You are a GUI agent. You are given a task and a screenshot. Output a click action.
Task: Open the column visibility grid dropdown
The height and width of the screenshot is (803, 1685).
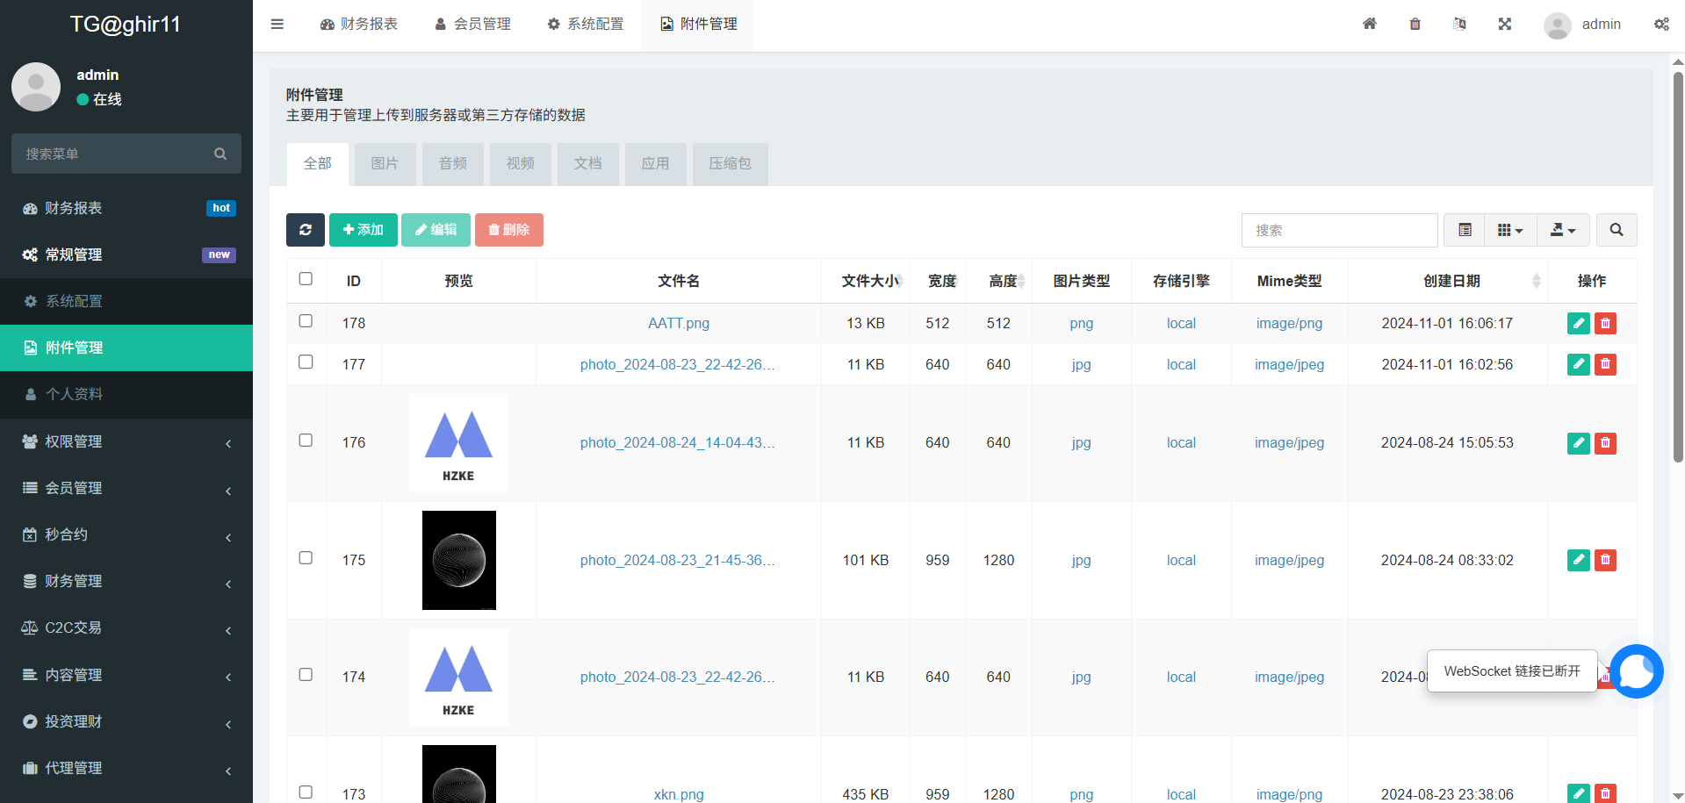click(1509, 230)
